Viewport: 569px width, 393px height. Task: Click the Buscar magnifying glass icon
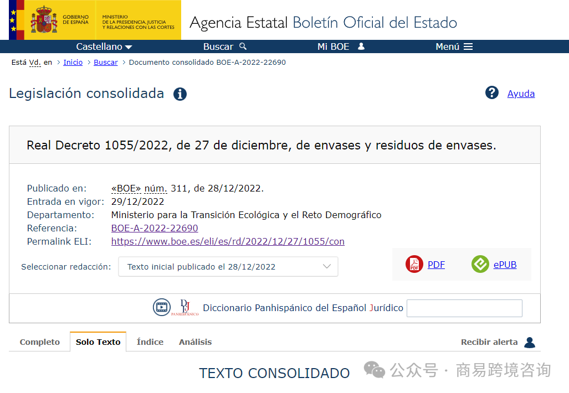pos(243,46)
